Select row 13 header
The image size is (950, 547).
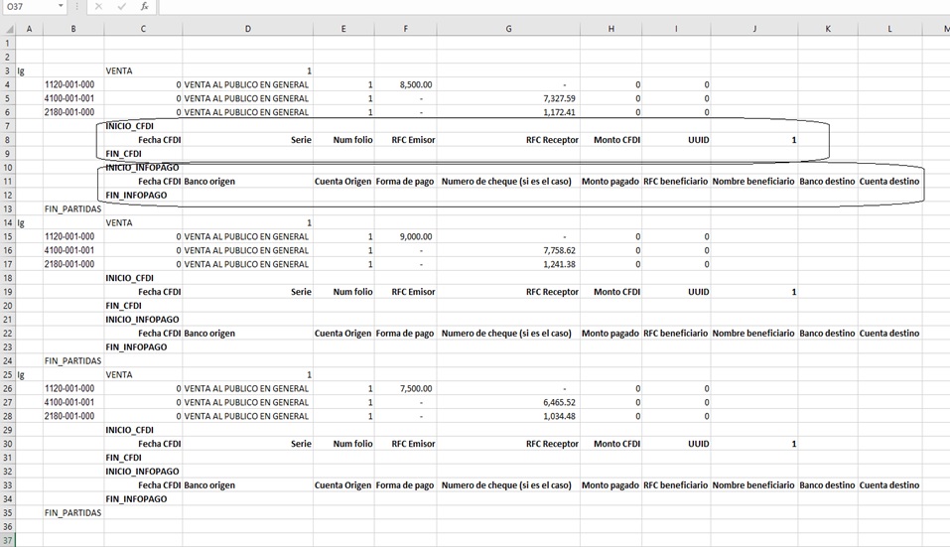8,209
